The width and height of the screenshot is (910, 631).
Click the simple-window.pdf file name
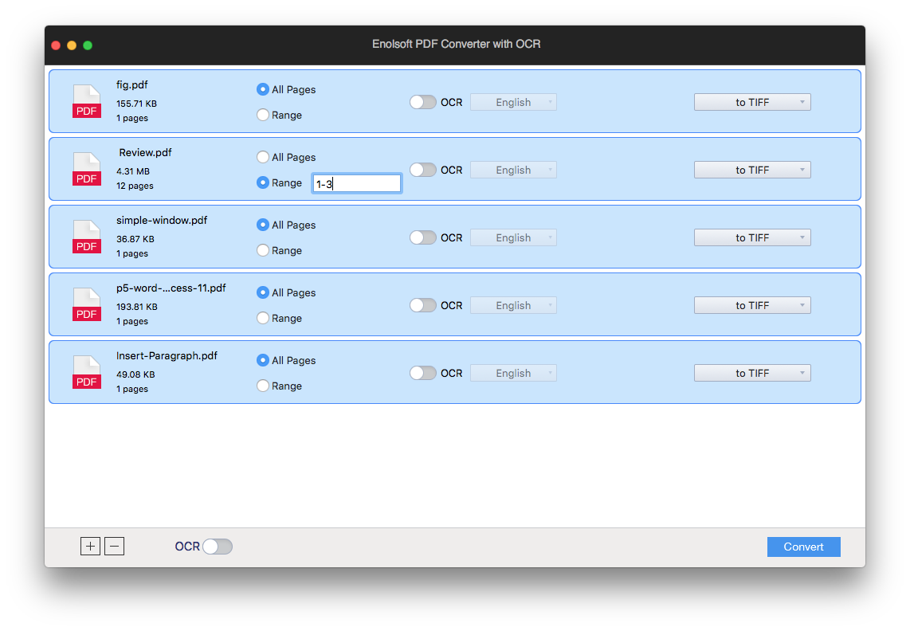pos(161,221)
